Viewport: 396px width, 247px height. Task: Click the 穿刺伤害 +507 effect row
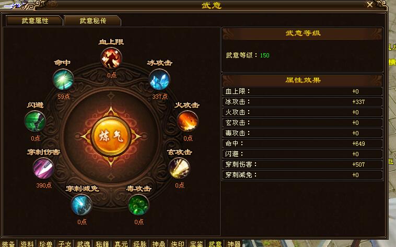[x=302, y=164]
